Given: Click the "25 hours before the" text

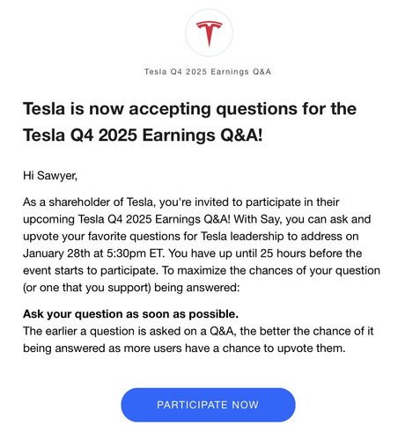Looking at the screenshot, I should (x=311, y=253).
